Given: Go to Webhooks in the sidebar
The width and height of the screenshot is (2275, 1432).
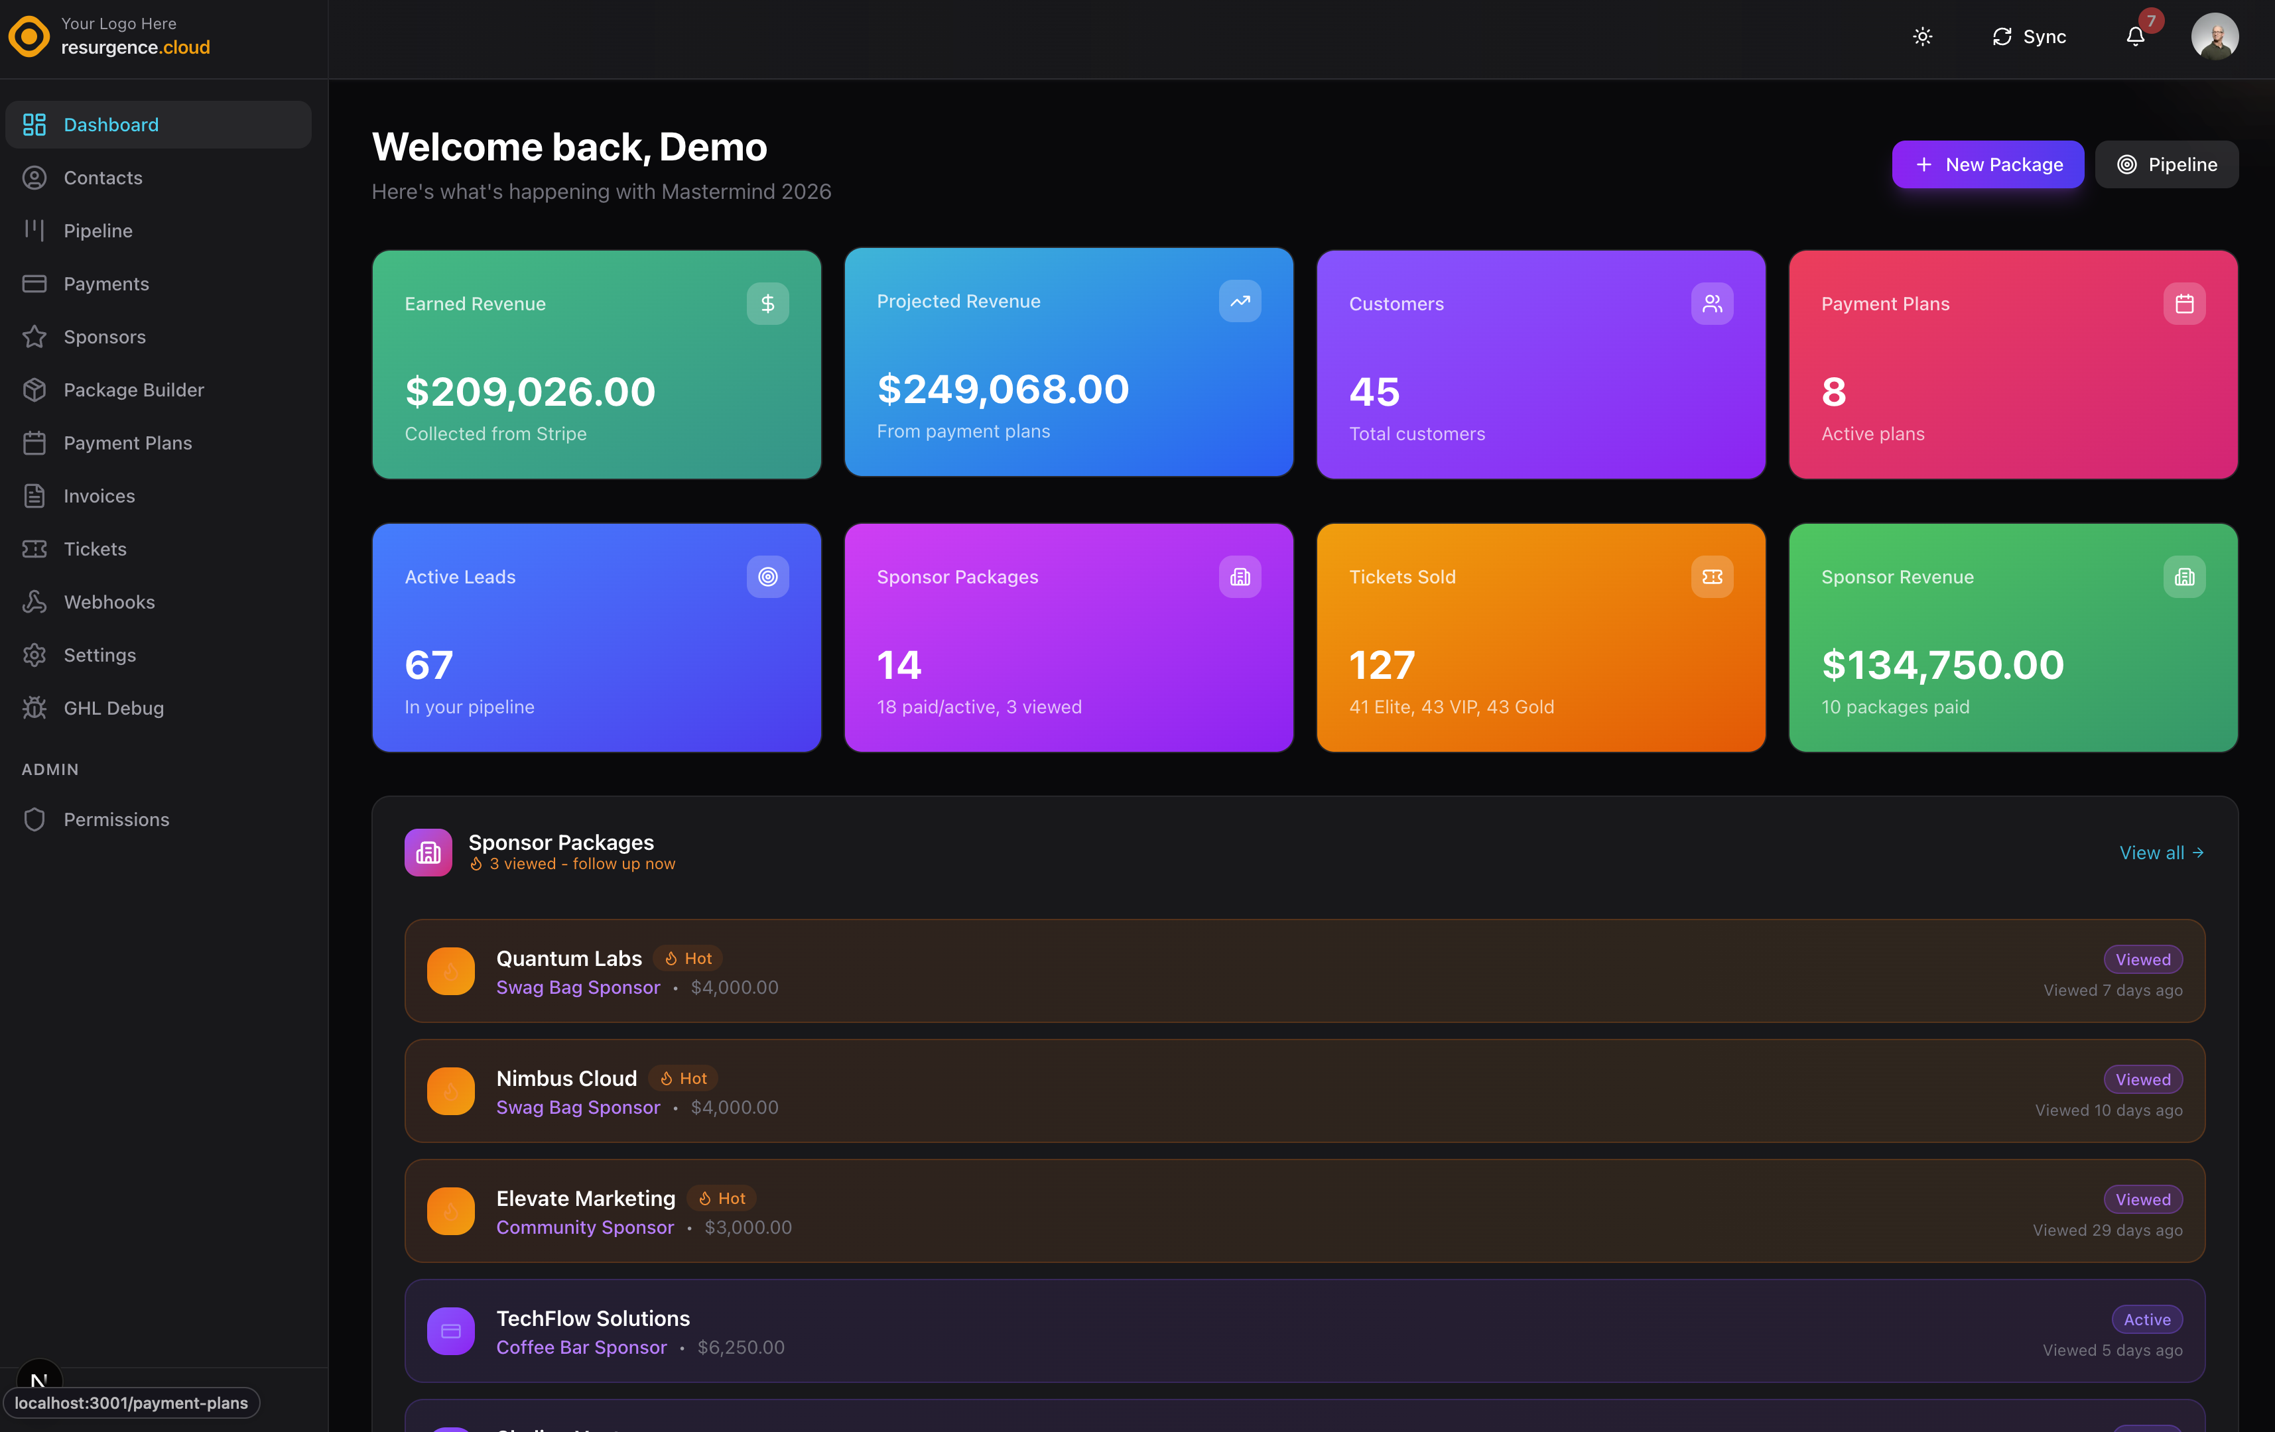Looking at the screenshot, I should coord(109,602).
